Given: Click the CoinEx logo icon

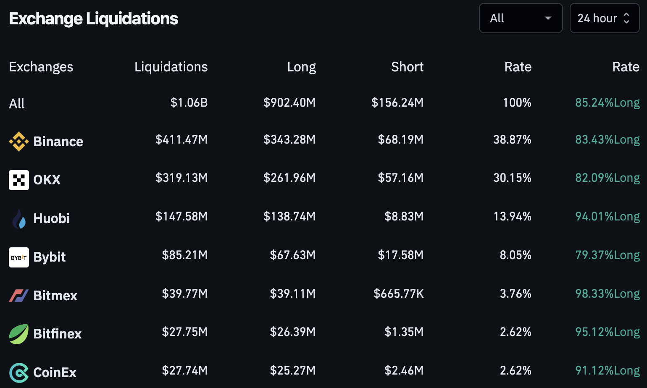Looking at the screenshot, I should click(19, 372).
